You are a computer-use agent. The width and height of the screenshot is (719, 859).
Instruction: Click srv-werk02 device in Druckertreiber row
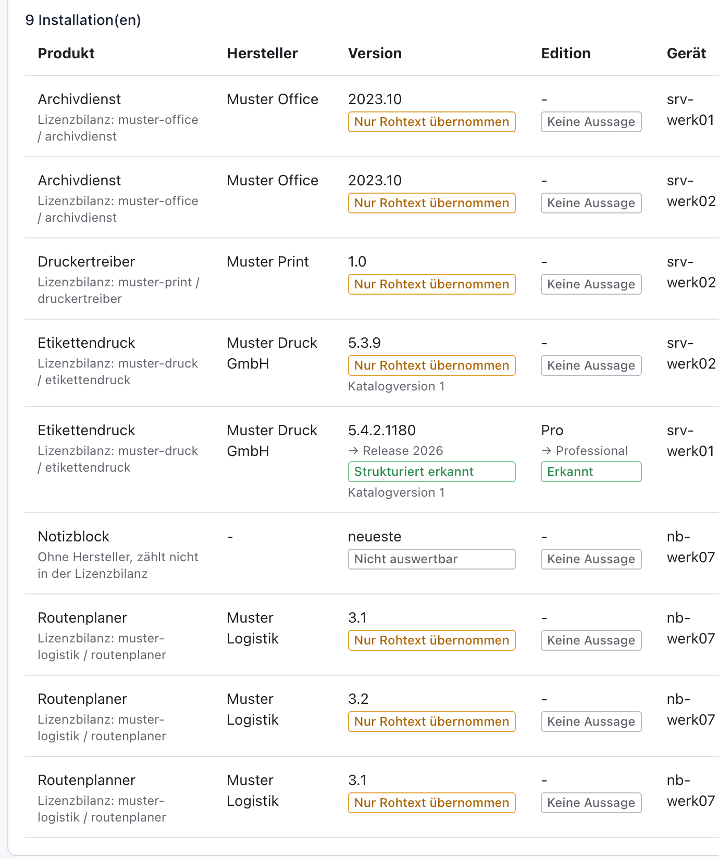click(691, 272)
